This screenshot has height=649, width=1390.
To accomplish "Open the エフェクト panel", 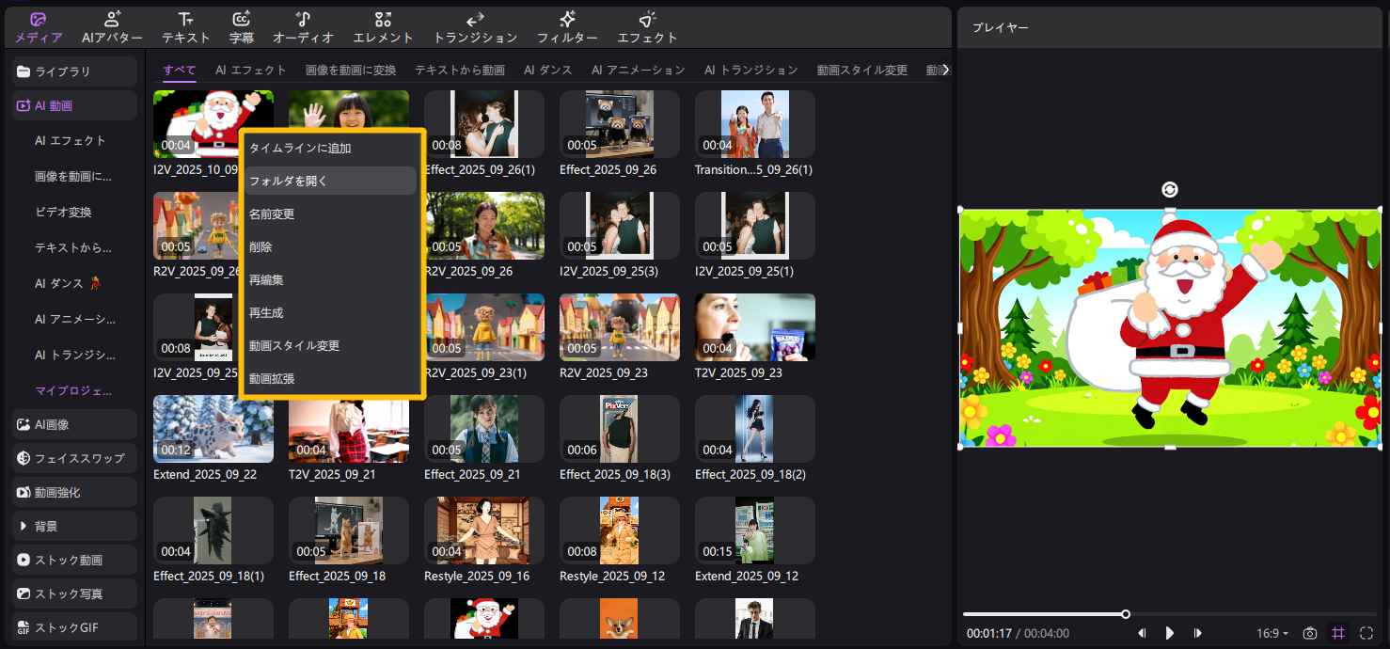I will pyautogui.click(x=647, y=27).
